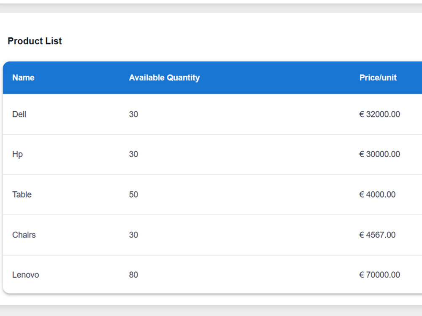Viewport: 422px width, 316px height.
Task: Select the Hp product name
Action: pos(17,154)
